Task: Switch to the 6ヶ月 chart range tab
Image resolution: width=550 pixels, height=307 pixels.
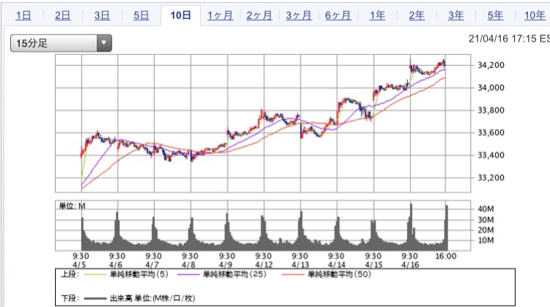Action: pos(338,15)
